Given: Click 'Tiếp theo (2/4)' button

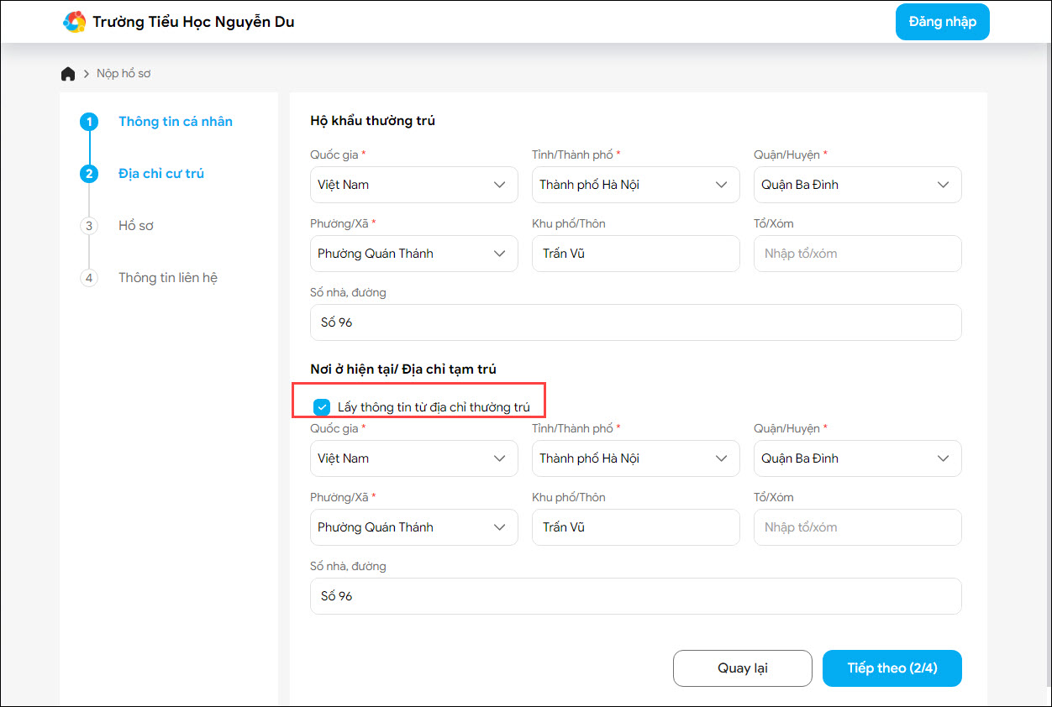Looking at the screenshot, I should point(892,668).
